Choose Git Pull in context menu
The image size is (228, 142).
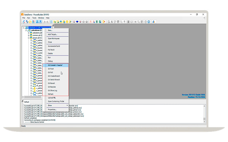pyautogui.click(x=55, y=72)
